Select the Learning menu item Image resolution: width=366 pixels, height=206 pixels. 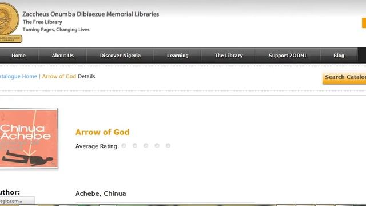tap(177, 56)
